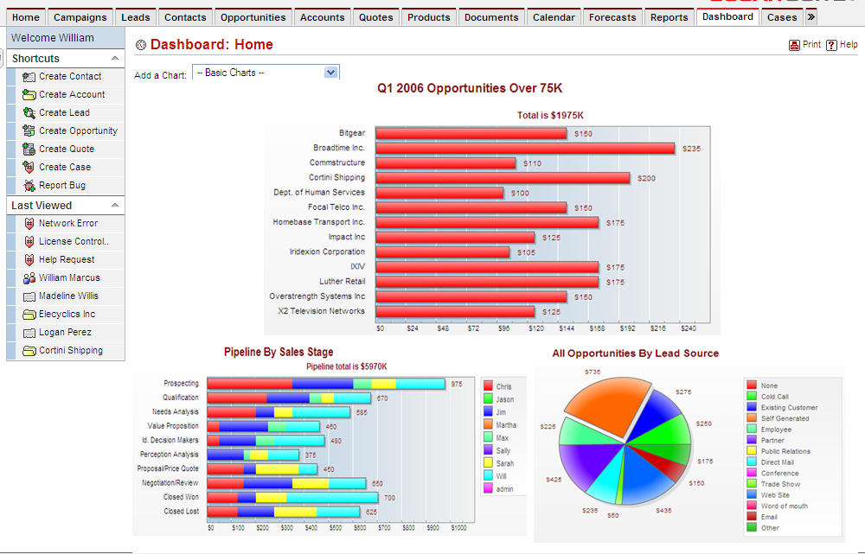Collapse the Last Viewed panel
The image size is (865, 554).
114,206
